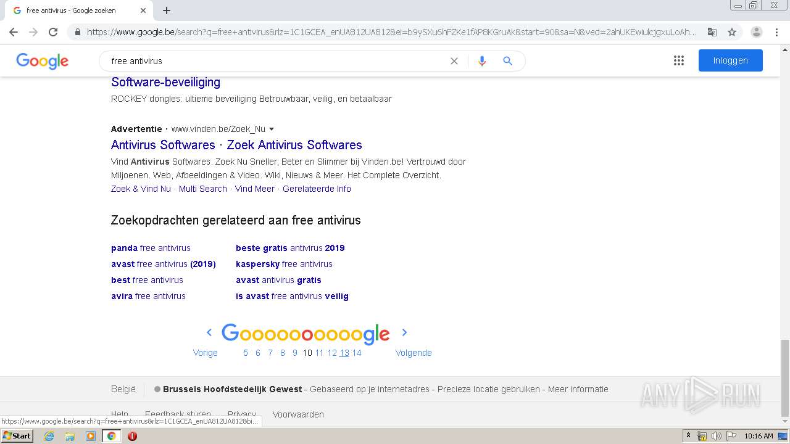
Task: Go to 'Volgende' results page
Action: pos(414,353)
